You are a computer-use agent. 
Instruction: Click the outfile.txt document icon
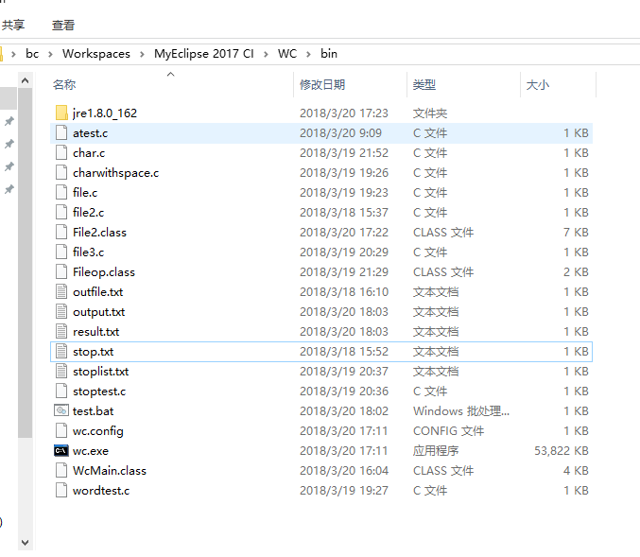(x=61, y=292)
